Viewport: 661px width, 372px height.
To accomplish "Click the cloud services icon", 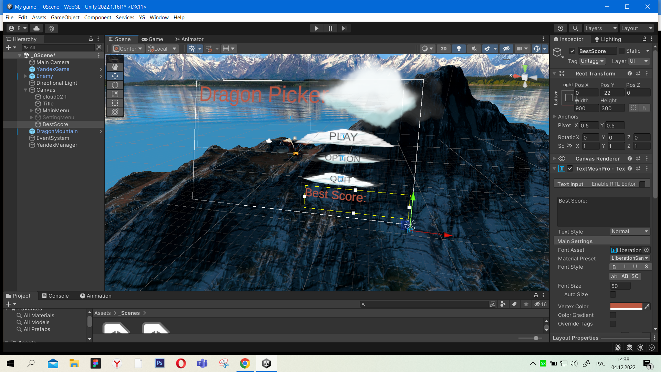I will pyautogui.click(x=36, y=28).
